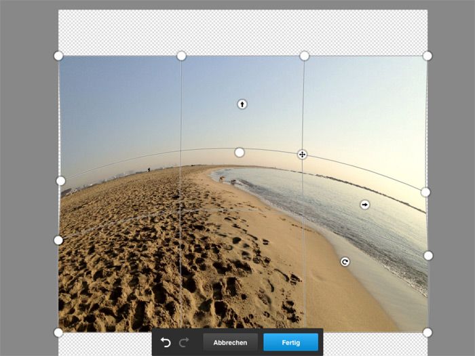
Task: Click left edge handle at horizon curve end
Action: point(60,180)
